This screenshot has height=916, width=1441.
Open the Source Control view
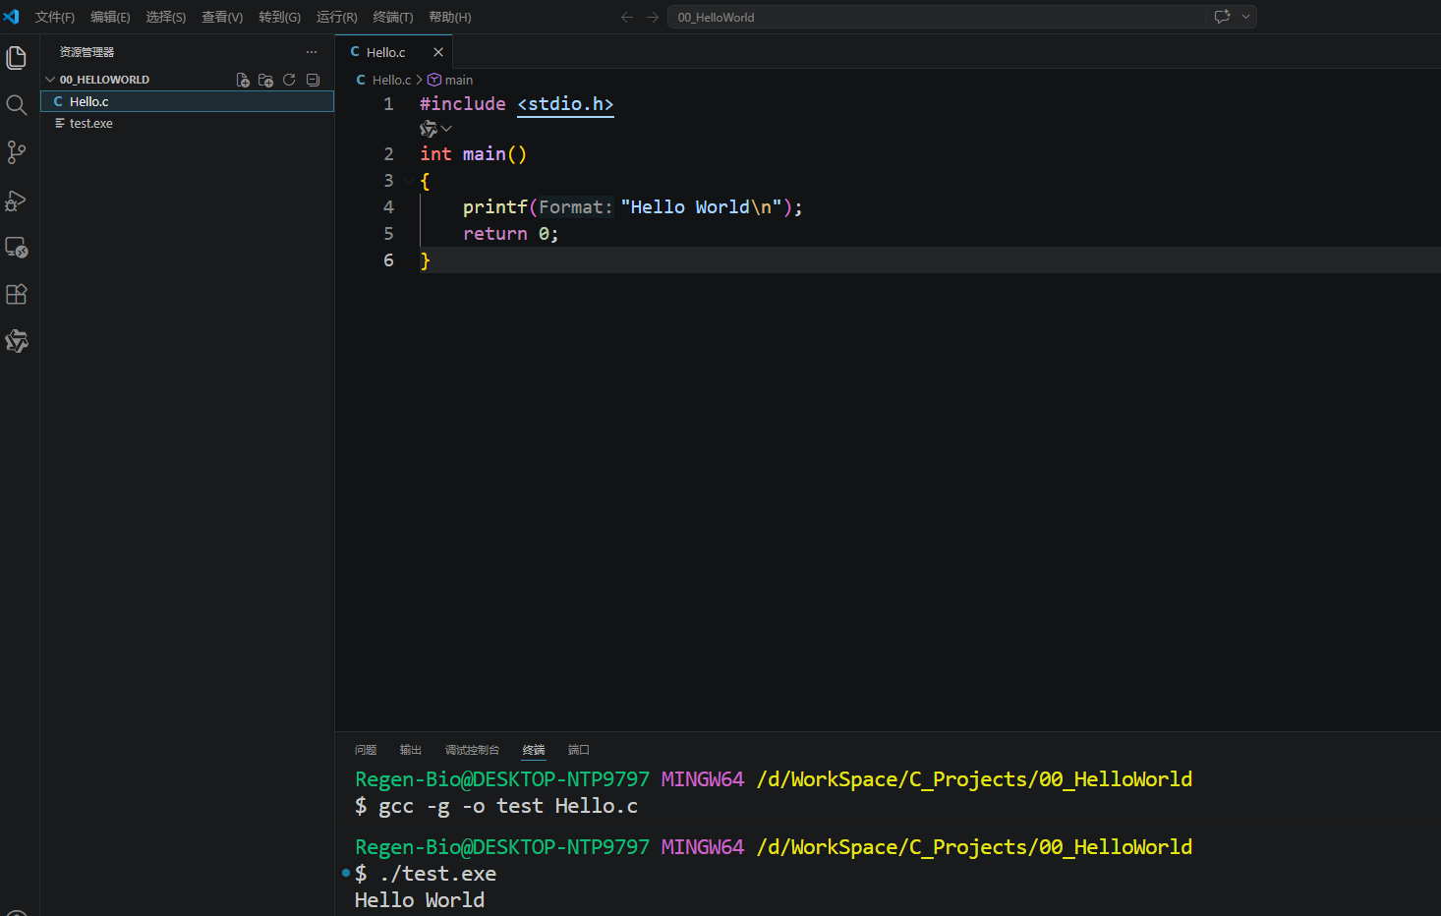[x=17, y=152]
